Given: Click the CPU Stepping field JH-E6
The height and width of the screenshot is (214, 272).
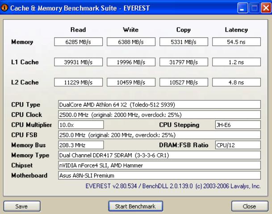Looking at the screenshot, I should (238, 125).
